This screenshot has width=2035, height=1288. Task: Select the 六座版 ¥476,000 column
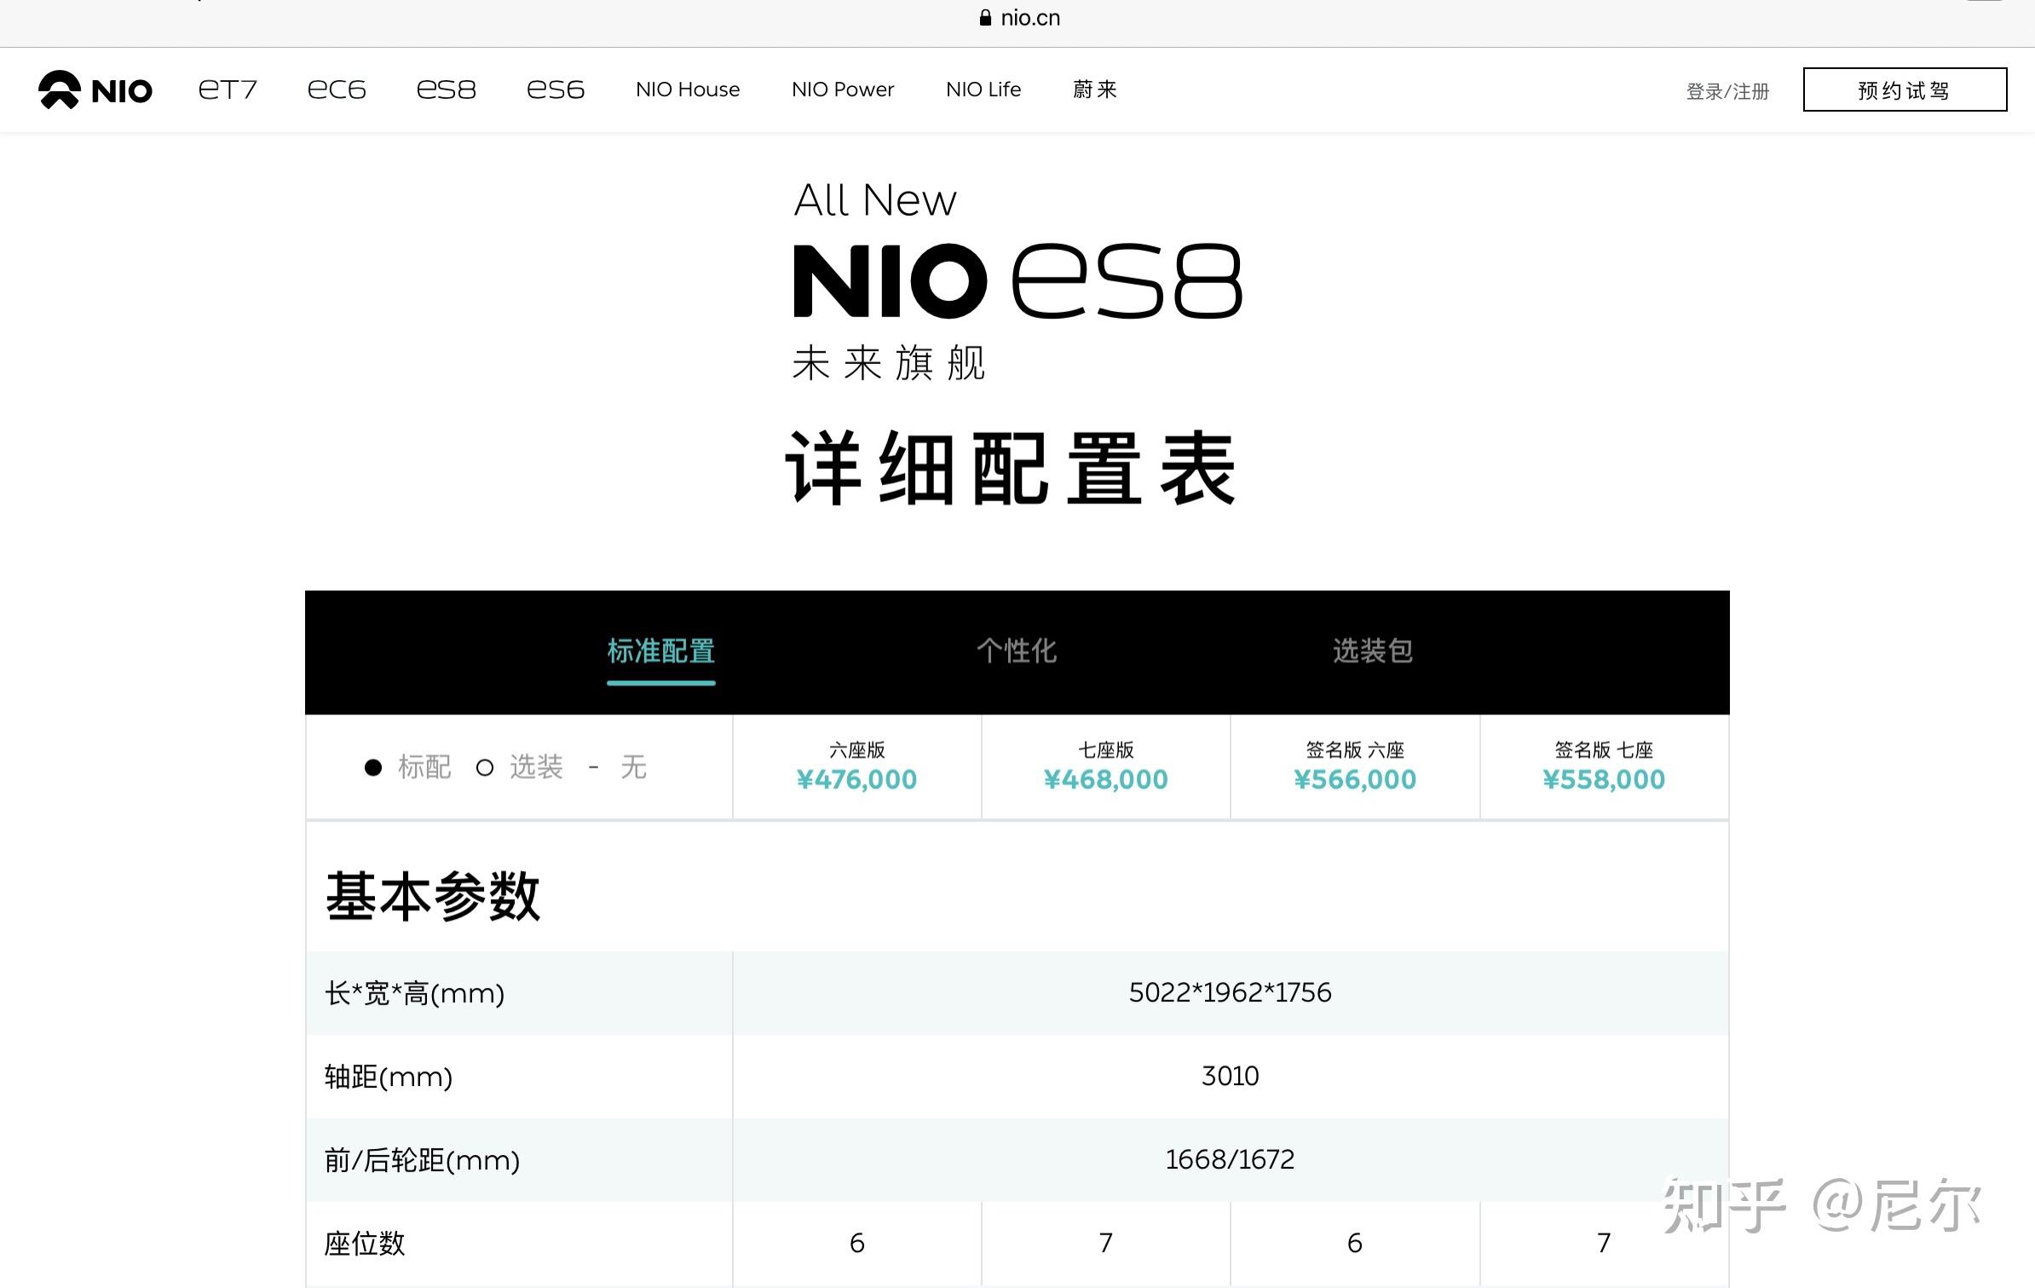(x=856, y=766)
